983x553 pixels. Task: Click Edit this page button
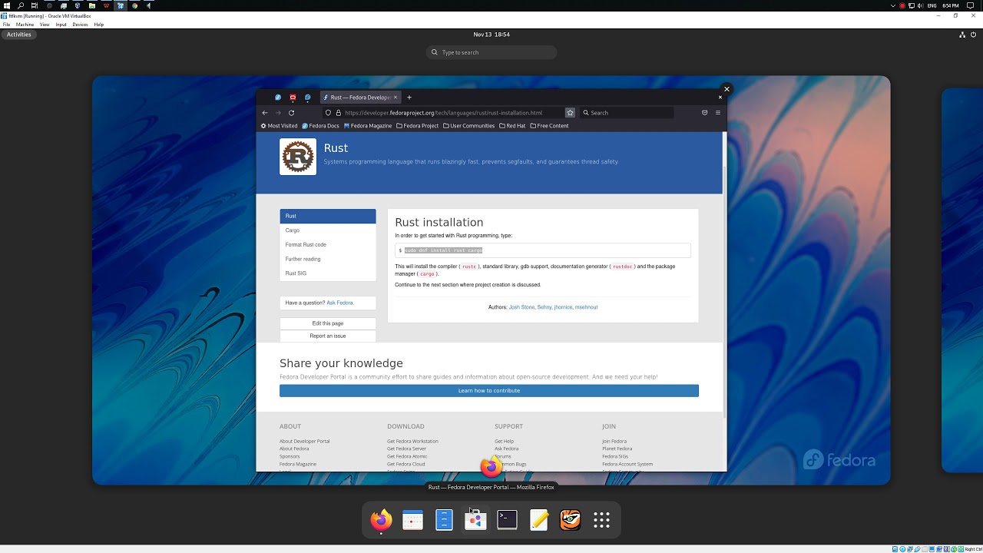click(x=328, y=323)
